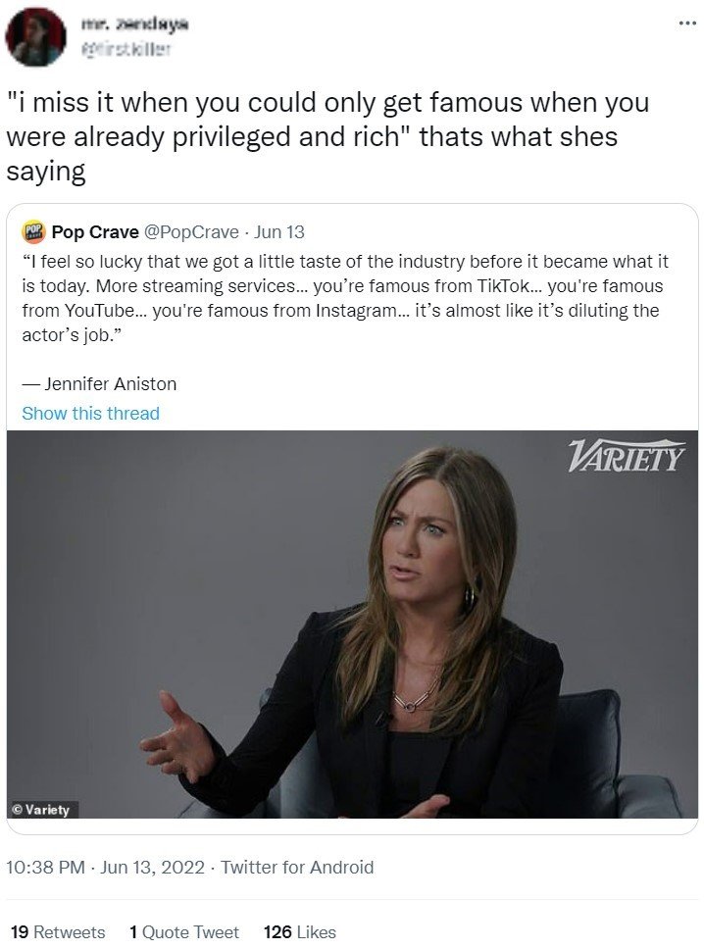View the 1 Quote Tweet
Viewport: 704px width, 949px height.
[x=184, y=931]
